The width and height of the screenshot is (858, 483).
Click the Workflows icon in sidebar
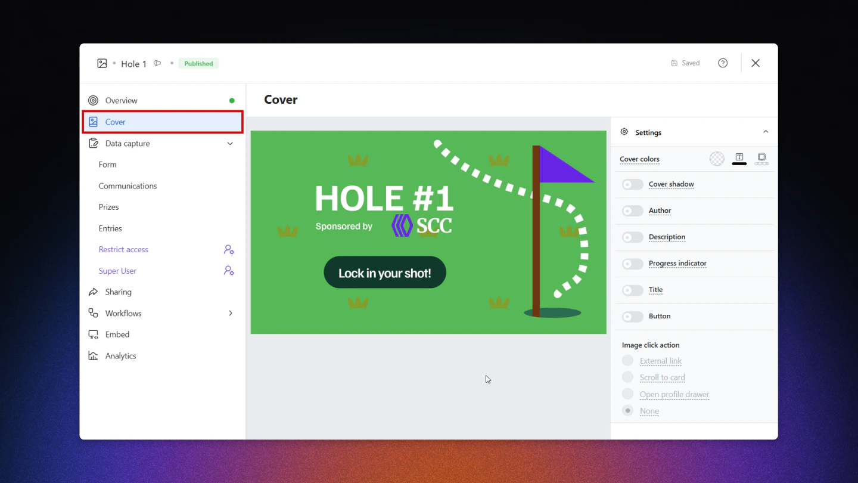click(x=93, y=313)
